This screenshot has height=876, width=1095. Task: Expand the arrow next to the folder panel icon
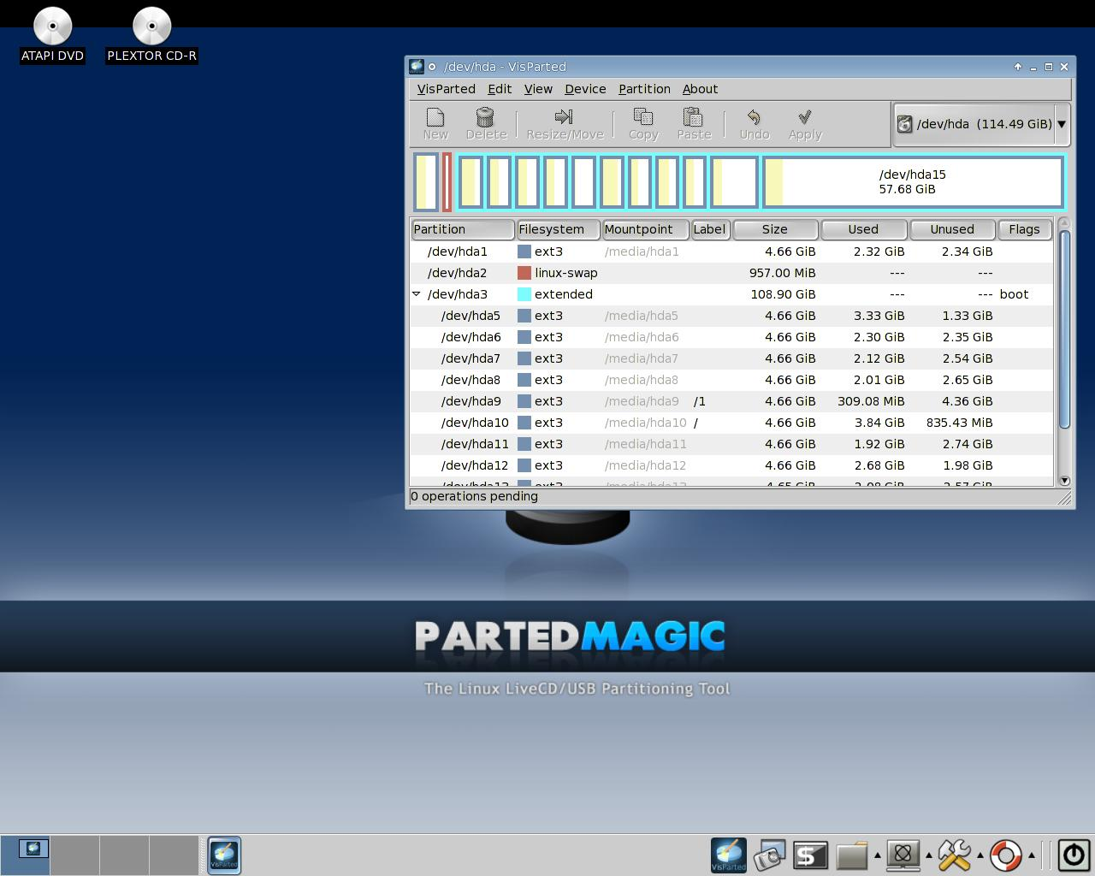[x=878, y=855]
